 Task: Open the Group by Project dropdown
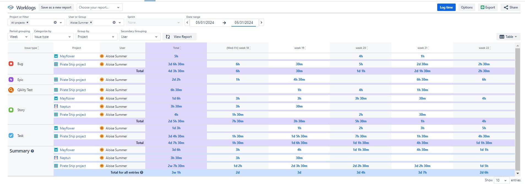tap(96, 37)
